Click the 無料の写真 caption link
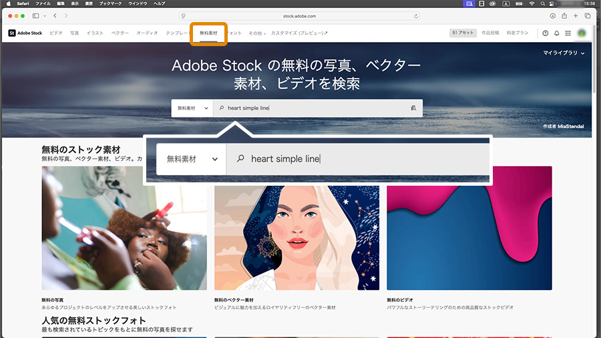Viewport: 601px width, 338px height. (x=53, y=300)
